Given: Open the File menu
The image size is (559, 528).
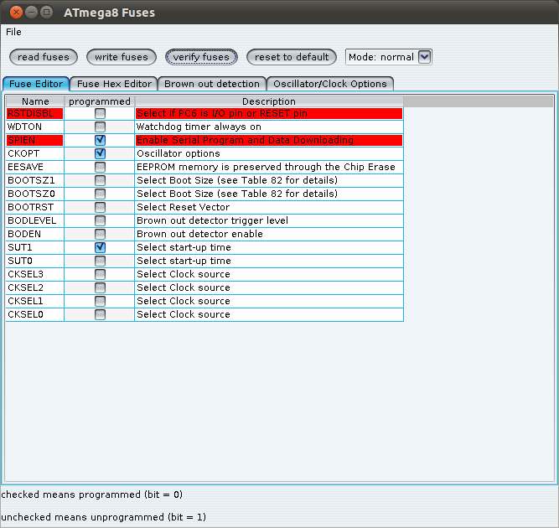Looking at the screenshot, I should [13, 32].
